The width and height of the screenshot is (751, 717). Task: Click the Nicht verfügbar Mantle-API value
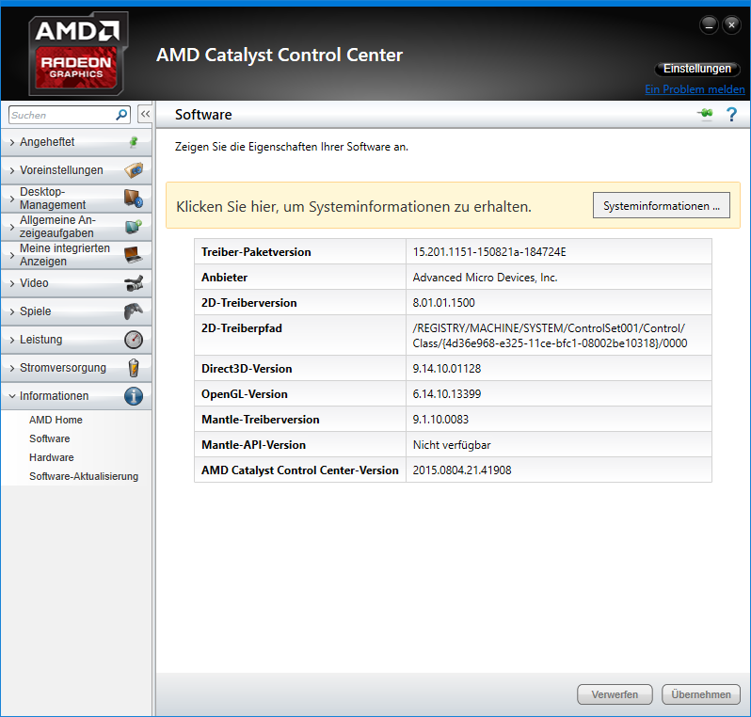452,445
